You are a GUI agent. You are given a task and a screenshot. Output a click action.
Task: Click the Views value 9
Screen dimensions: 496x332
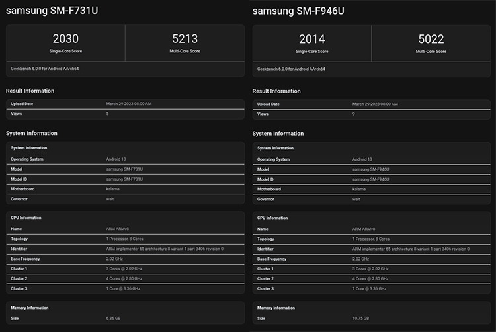tap(354, 114)
